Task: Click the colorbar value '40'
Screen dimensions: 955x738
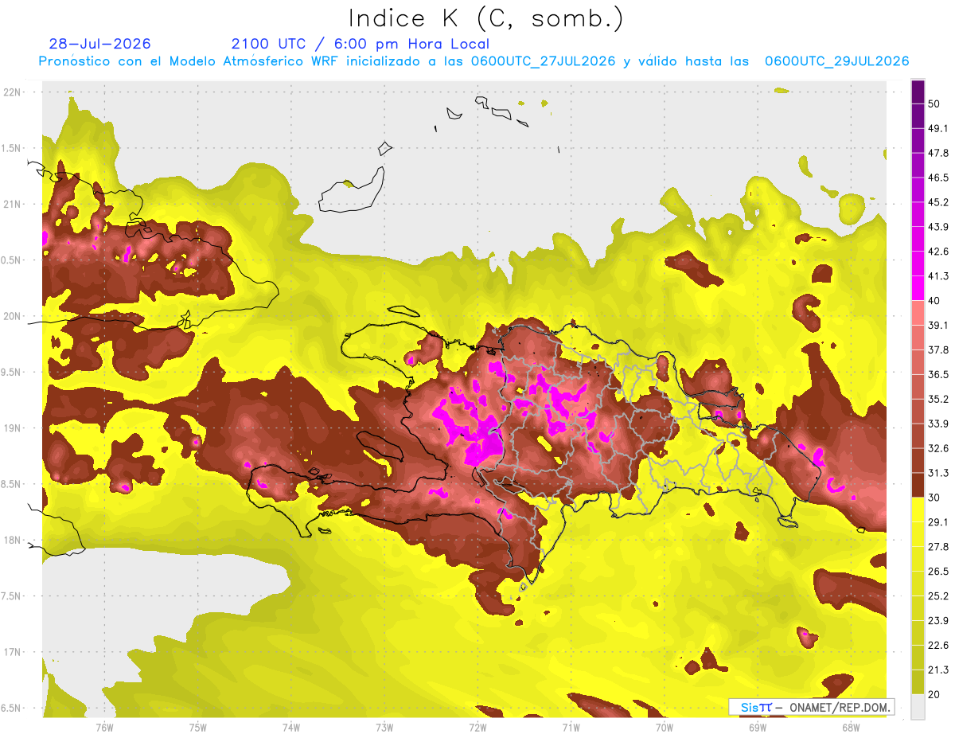Action: coord(934,301)
